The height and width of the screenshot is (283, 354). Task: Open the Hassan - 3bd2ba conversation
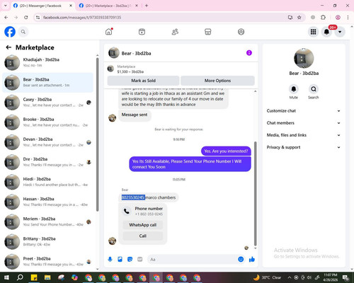[48, 202]
